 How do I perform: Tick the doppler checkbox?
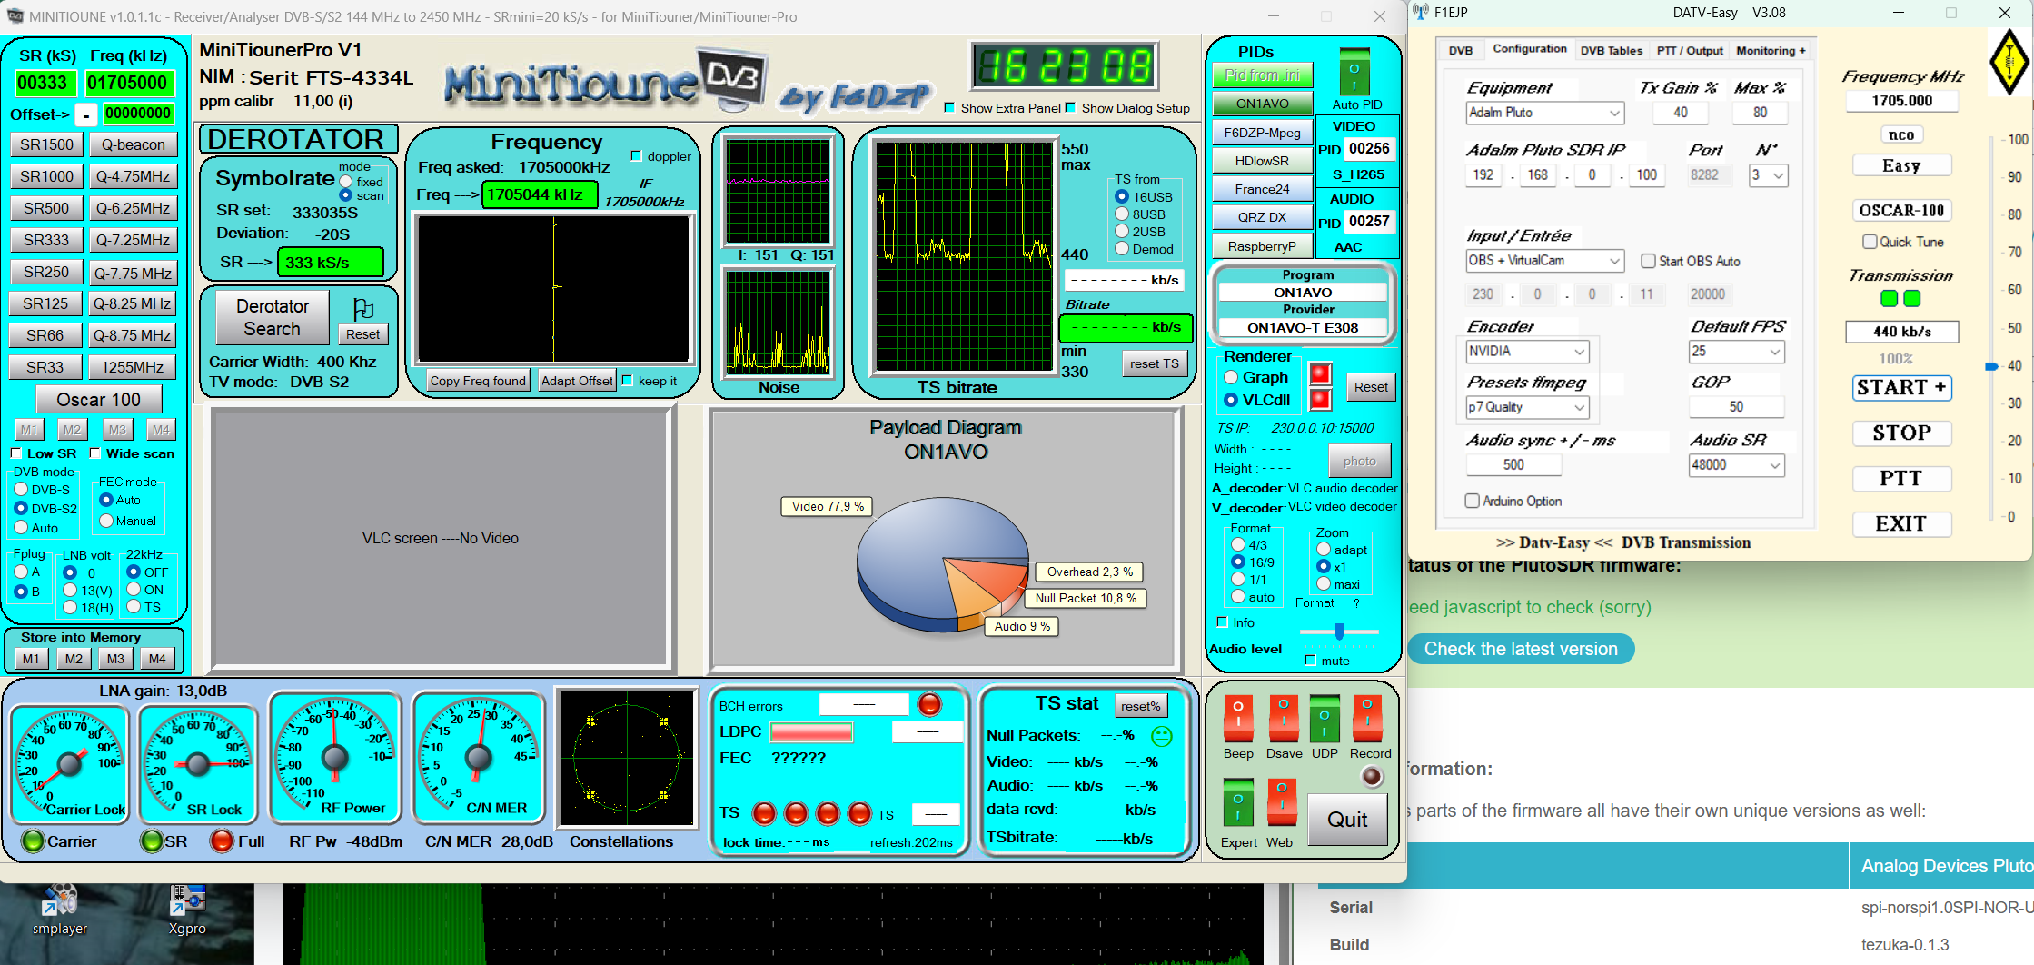click(636, 156)
